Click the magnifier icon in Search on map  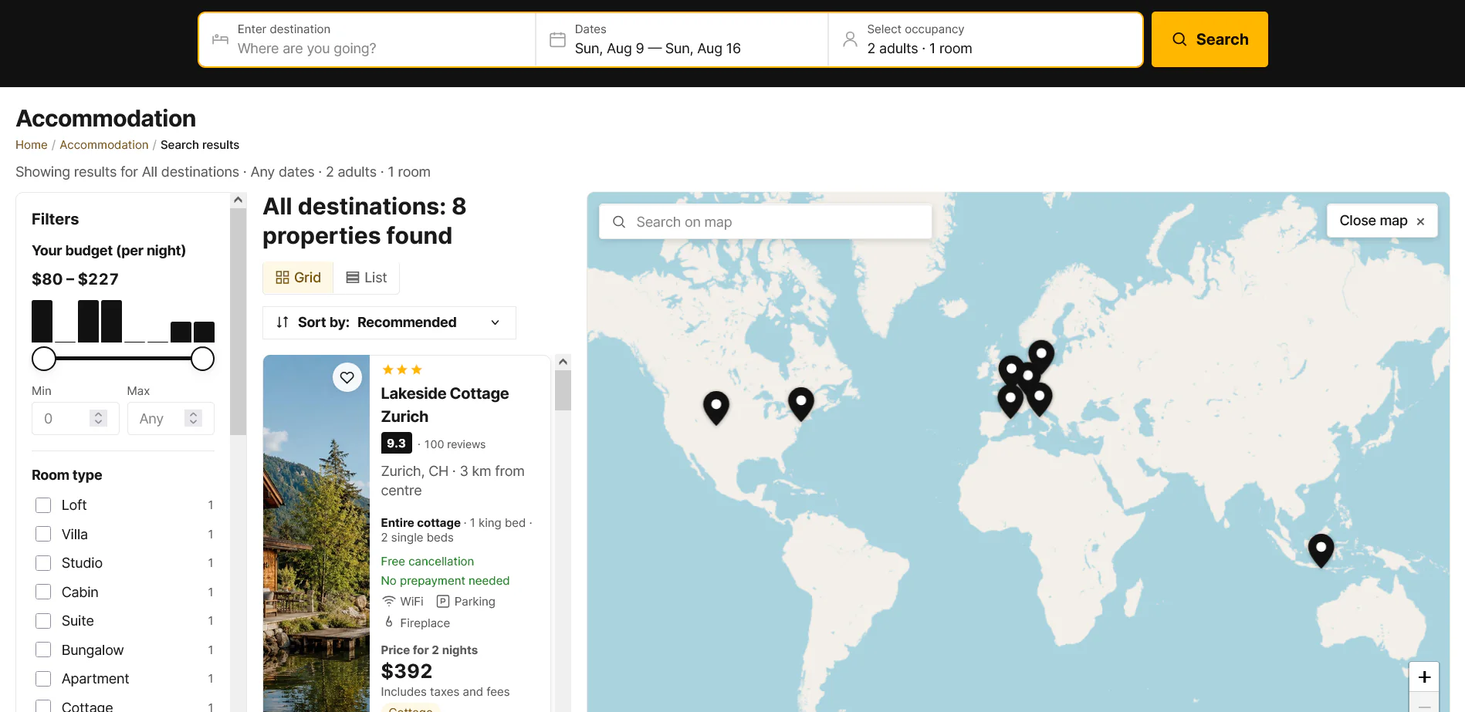[x=619, y=222]
